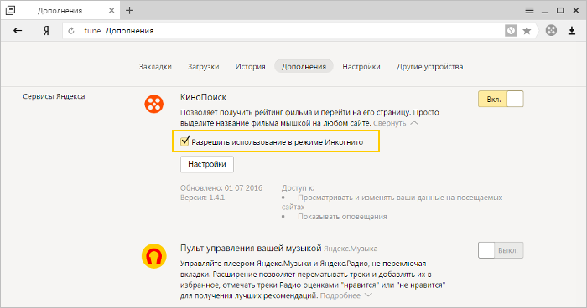
Task: Click the КиноПоиск Настройки button
Action: point(207,164)
